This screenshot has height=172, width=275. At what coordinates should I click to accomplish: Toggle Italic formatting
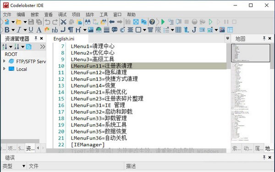tap(19, 30)
